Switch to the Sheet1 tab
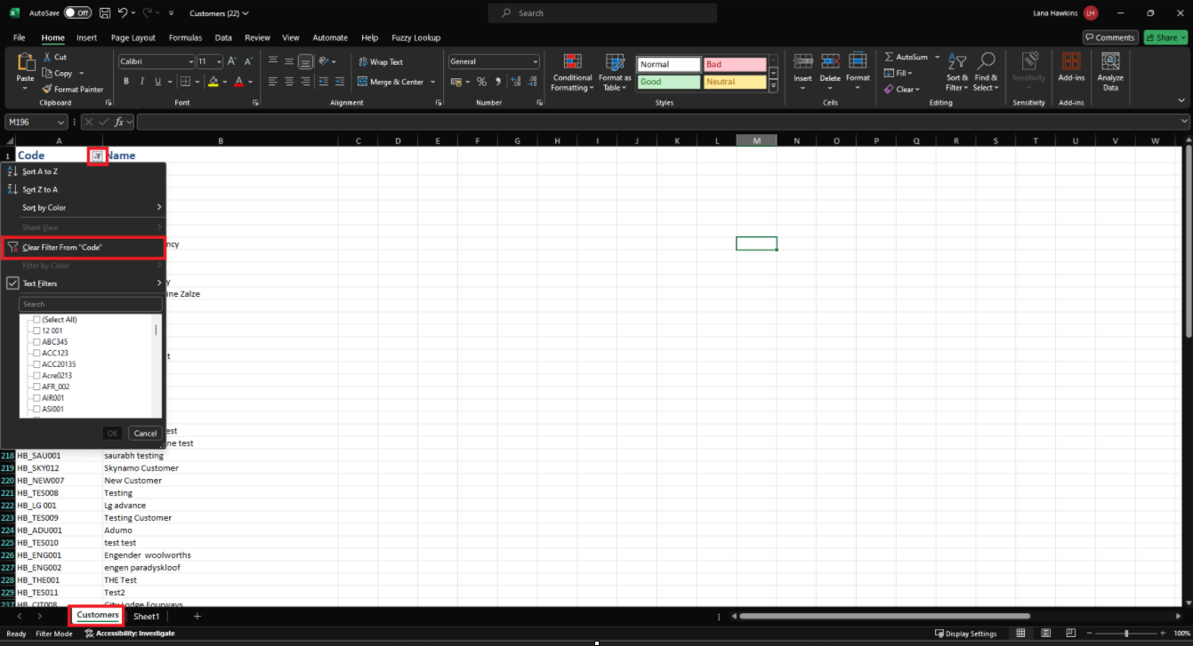 (146, 616)
